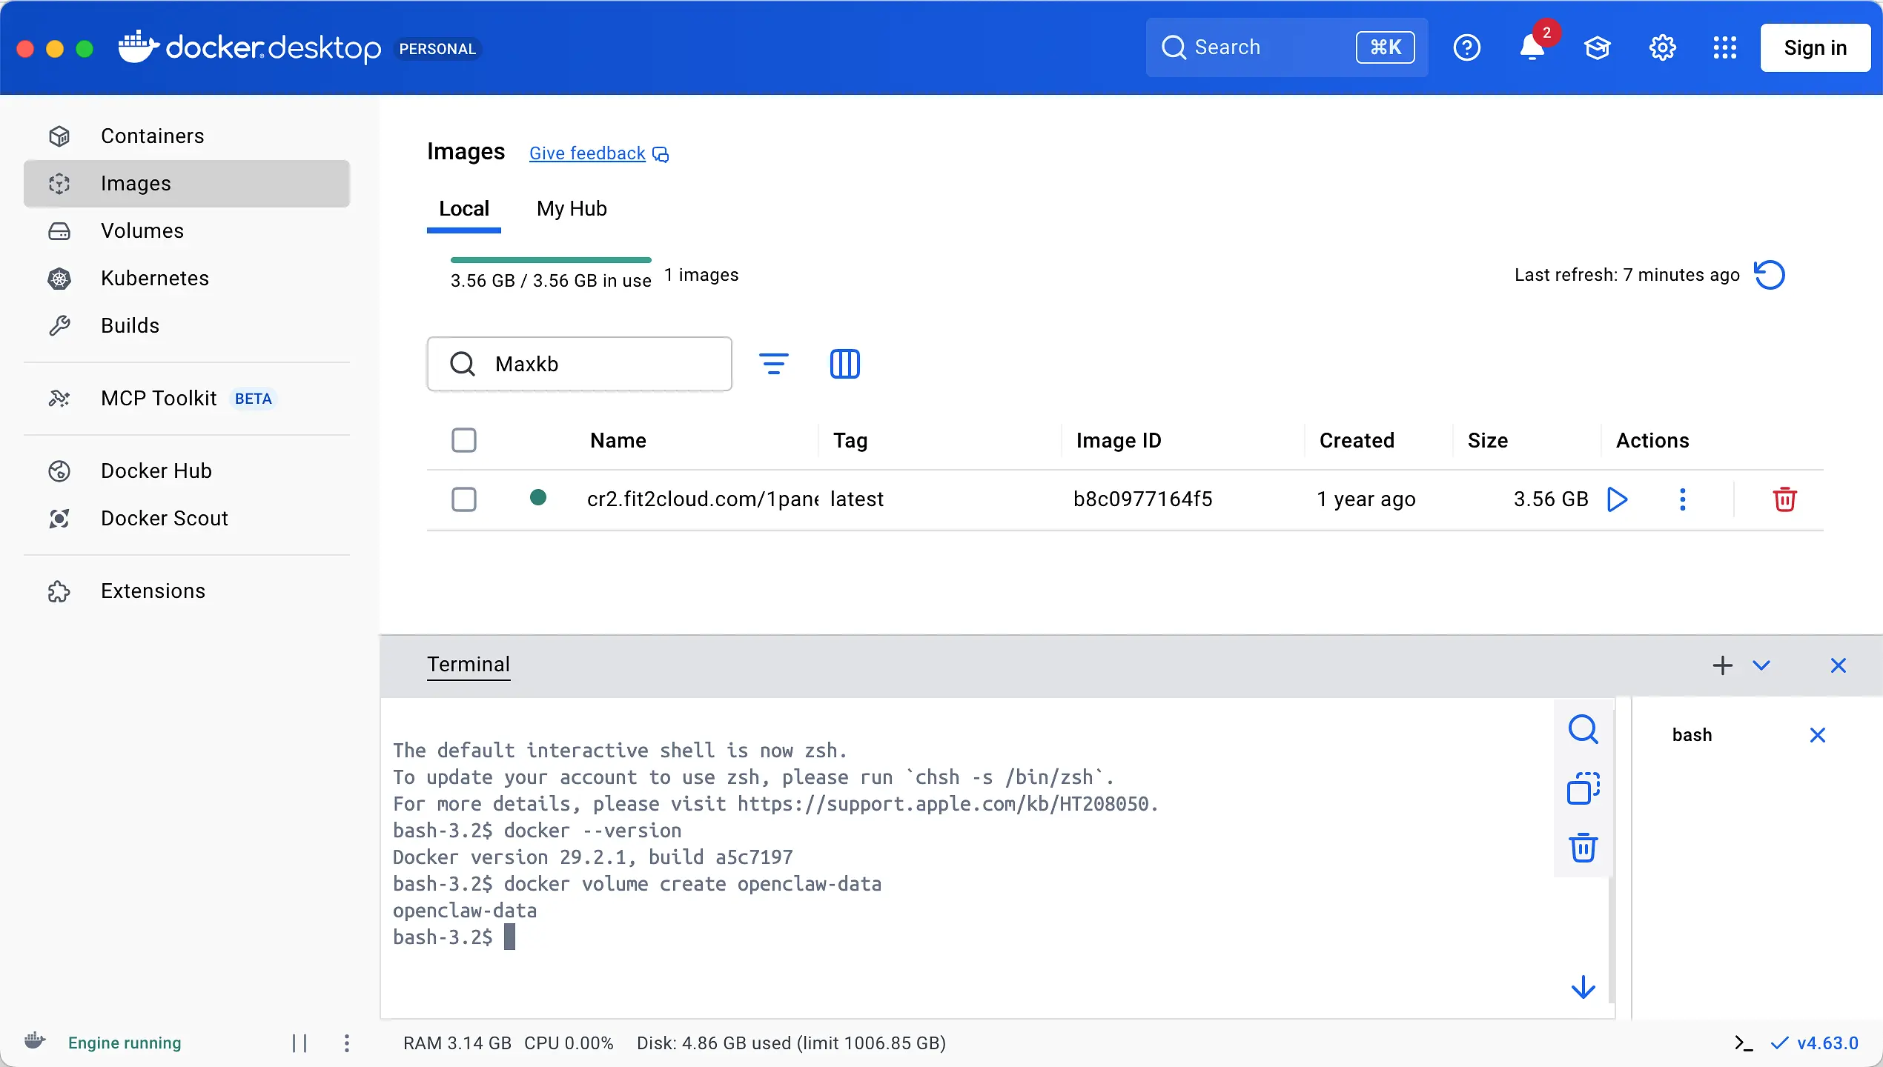Click the refresh images icon

[x=1770, y=275]
